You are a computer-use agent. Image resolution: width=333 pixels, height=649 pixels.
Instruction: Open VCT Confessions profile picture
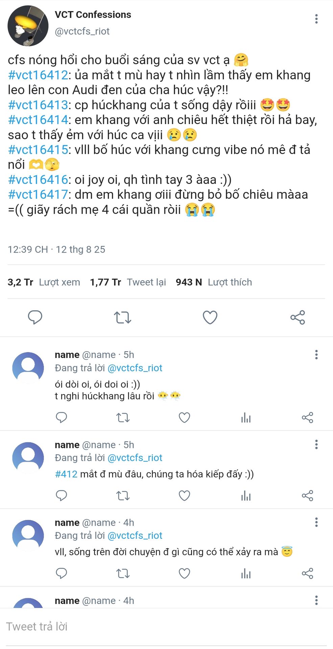tap(28, 26)
